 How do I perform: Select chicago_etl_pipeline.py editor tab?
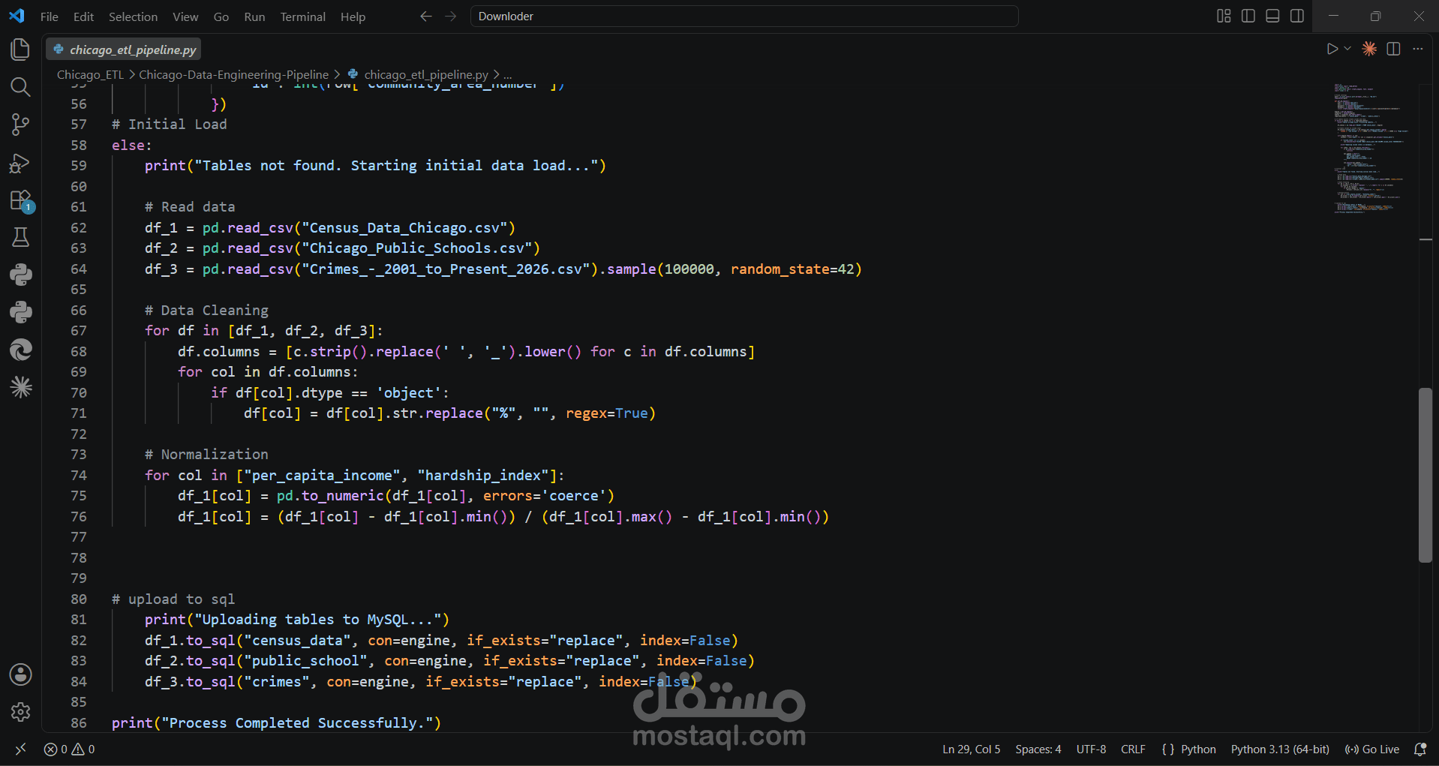pyautogui.click(x=124, y=50)
